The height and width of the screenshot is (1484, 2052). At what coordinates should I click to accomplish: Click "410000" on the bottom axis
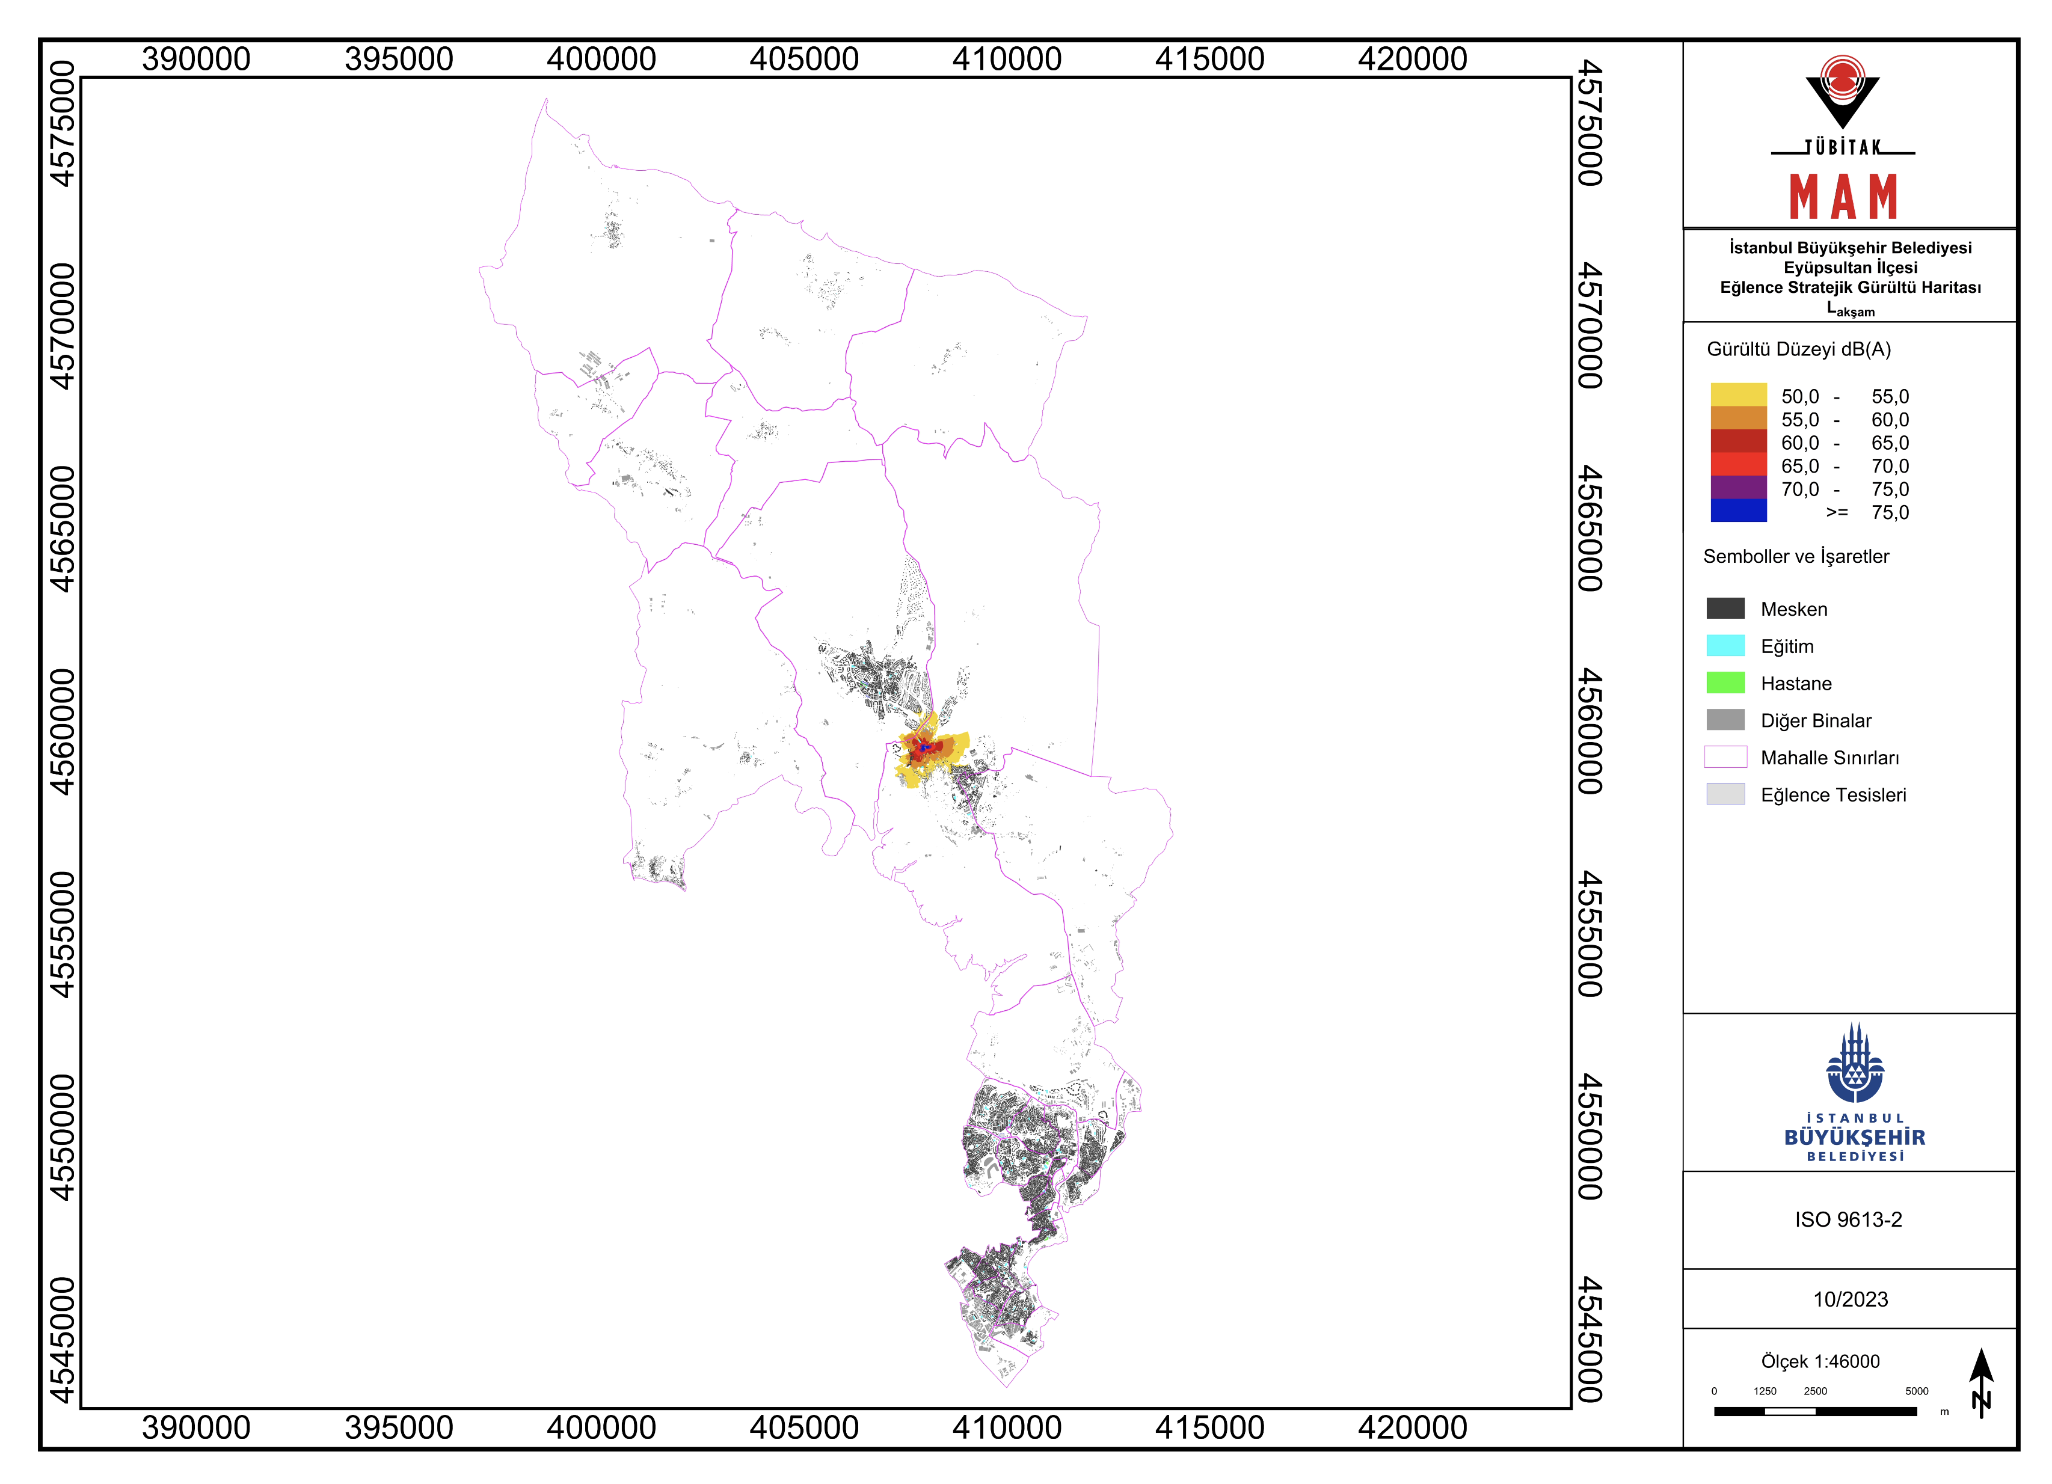pos(1007,1428)
